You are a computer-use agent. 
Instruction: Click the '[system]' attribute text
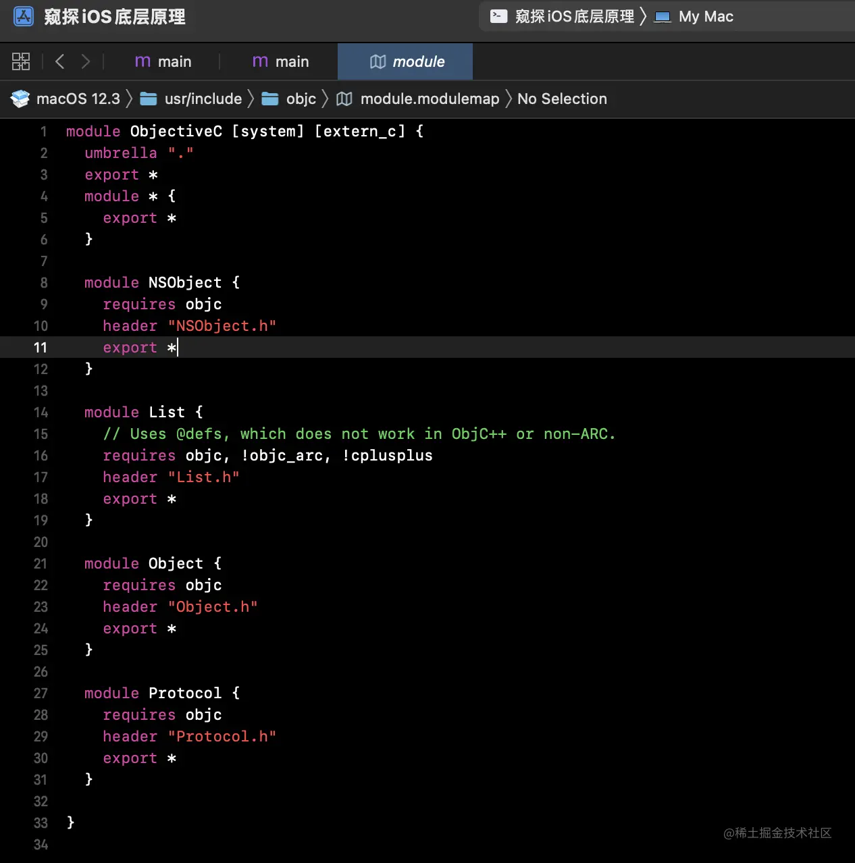point(268,131)
